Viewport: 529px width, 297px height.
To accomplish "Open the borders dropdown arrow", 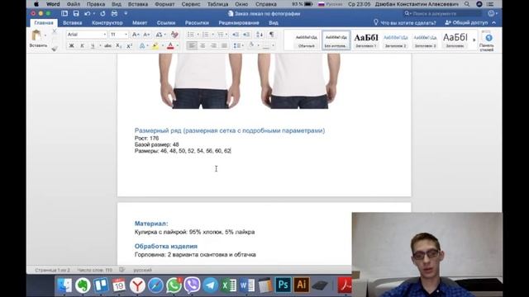I will [273, 46].
